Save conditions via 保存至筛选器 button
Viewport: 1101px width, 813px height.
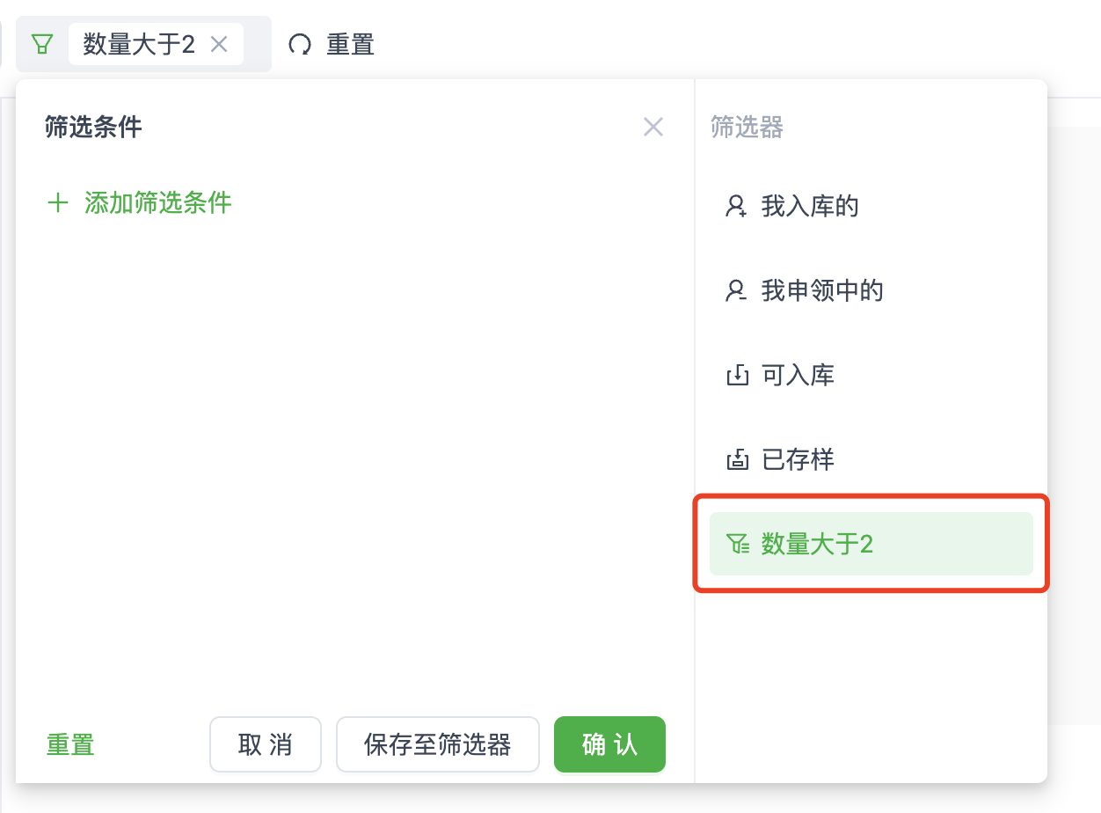point(437,743)
